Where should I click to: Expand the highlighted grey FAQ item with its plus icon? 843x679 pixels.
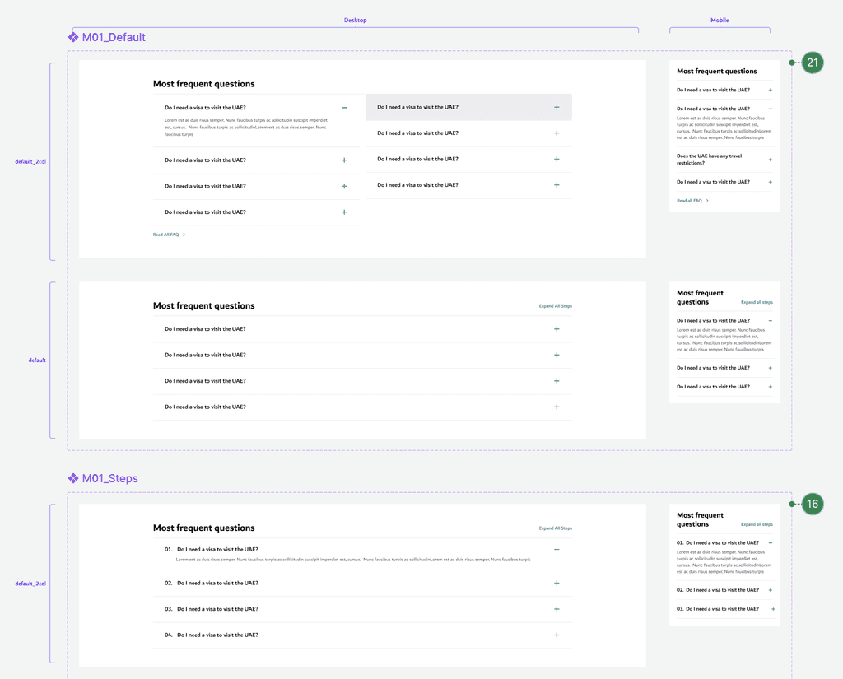[557, 107]
